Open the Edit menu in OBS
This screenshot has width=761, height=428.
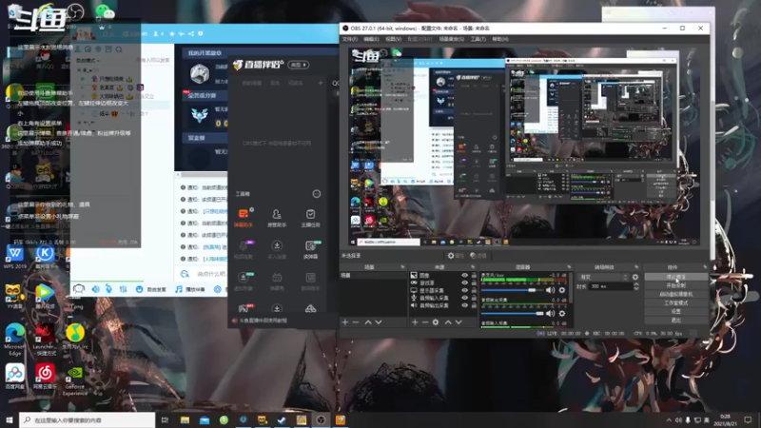(x=371, y=39)
